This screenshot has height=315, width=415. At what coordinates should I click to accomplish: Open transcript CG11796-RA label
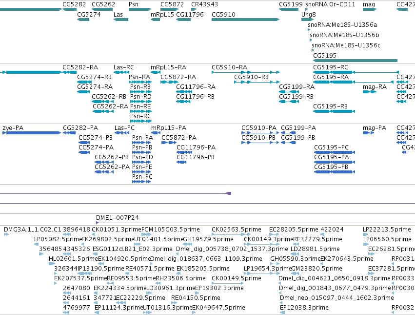pyautogui.click(x=196, y=87)
